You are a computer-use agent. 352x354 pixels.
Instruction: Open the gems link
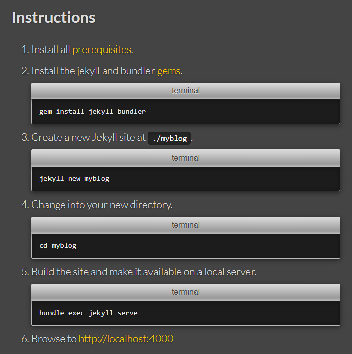coord(169,71)
